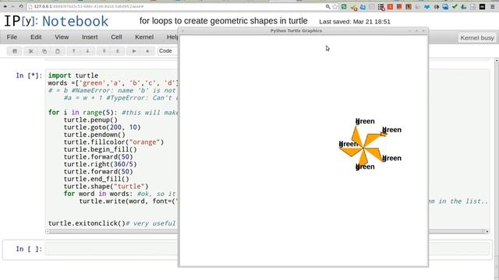Viewport: 499px width, 280px height.
Task: Open the File menu
Action: tap(12, 37)
